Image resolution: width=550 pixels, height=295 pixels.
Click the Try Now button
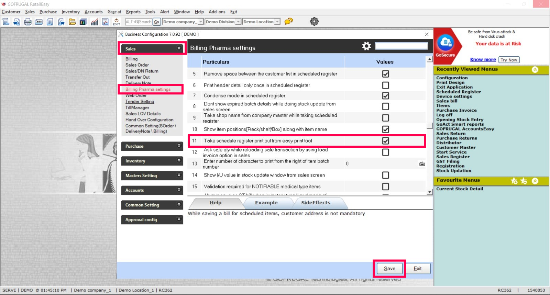point(509,60)
